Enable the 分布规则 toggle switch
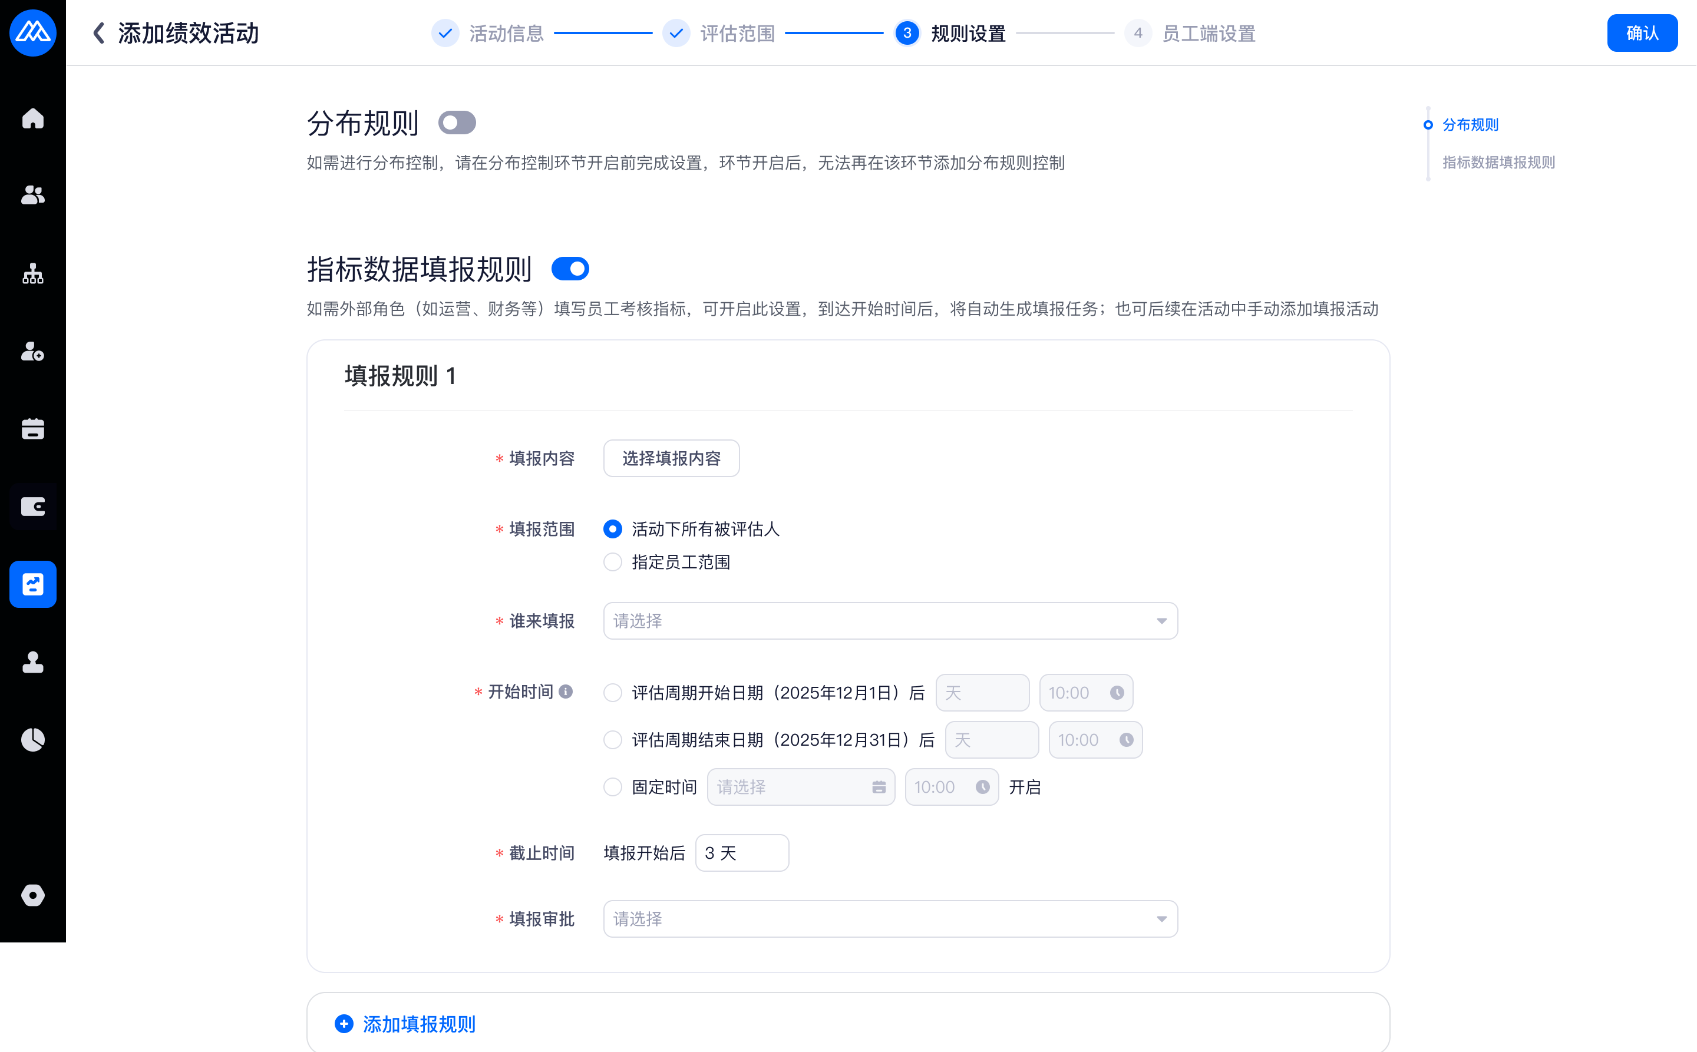Image resolution: width=1697 pixels, height=1052 pixels. [x=457, y=123]
